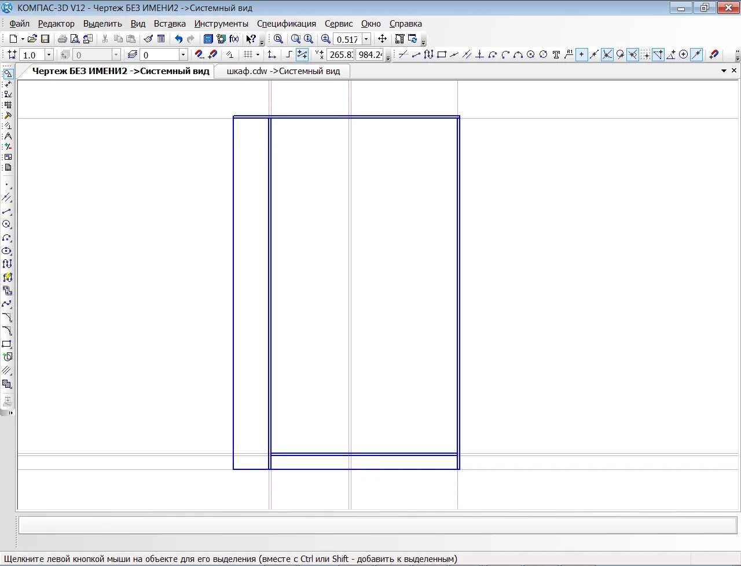Toggle the Tangent snap
The height and width of the screenshot is (566, 741).
620,54
